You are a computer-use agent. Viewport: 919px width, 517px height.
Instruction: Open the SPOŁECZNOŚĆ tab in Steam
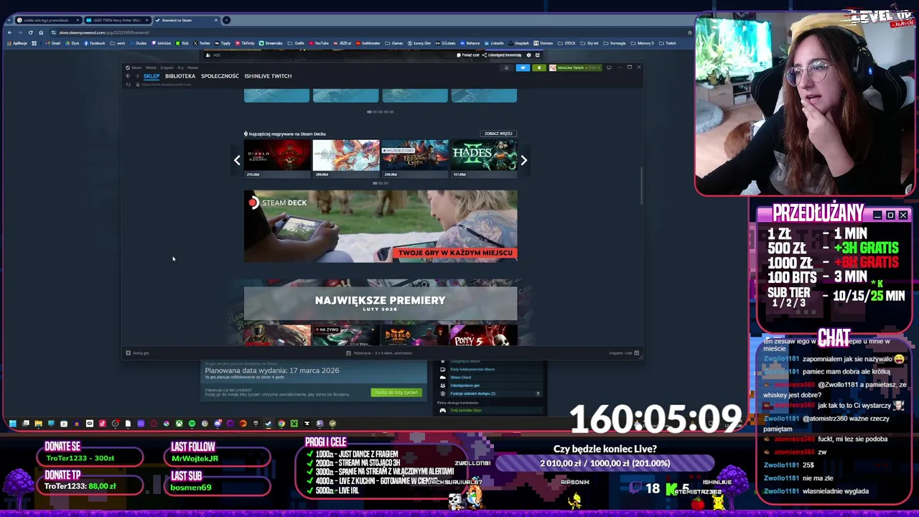[x=220, y=76]
